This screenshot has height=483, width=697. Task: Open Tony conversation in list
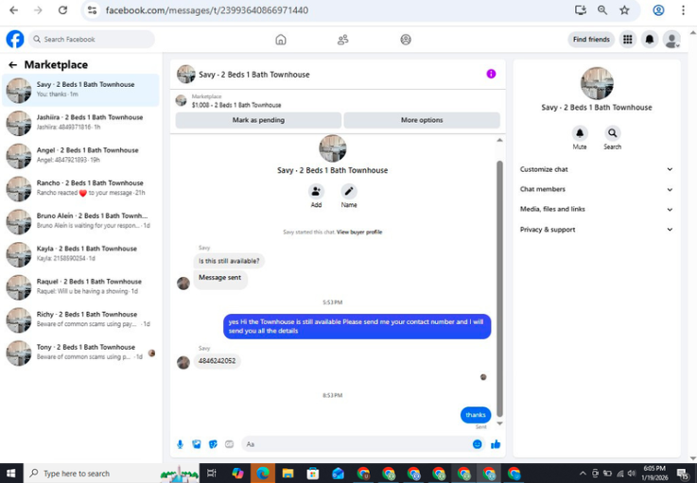(x=80, y=353)
